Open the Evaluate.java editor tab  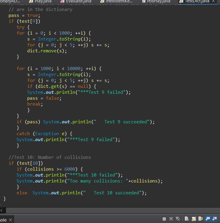(x=76, y=1)
